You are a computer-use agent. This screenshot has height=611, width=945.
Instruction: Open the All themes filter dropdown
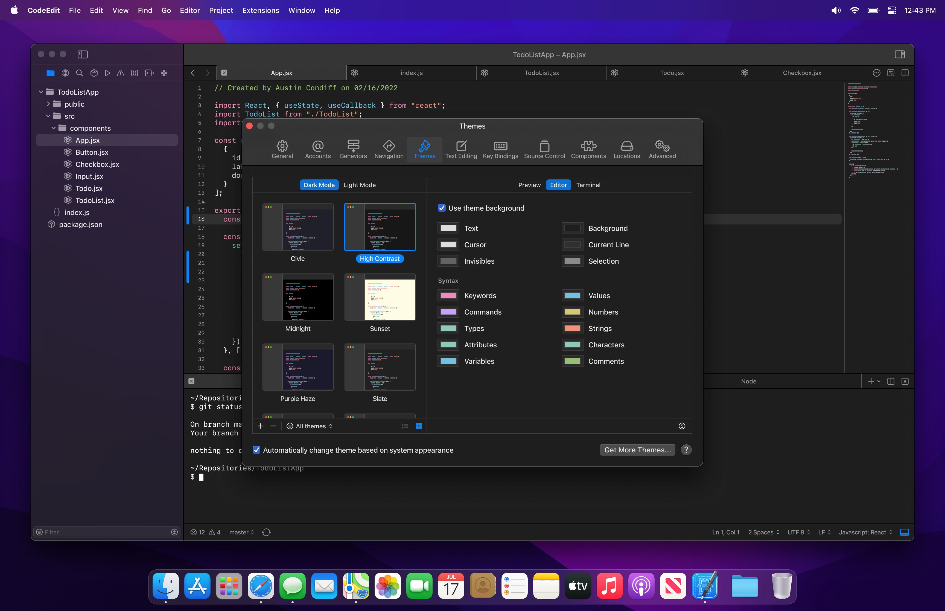[x=309, y=426]
